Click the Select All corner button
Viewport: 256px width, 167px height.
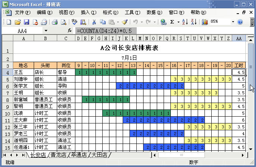click(x=8, y=38)
